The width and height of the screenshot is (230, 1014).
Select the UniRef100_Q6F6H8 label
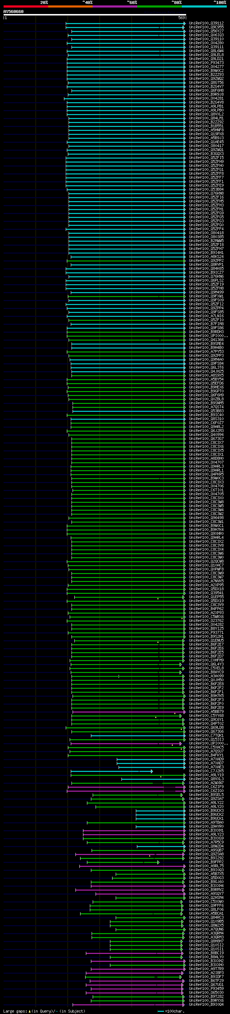(206, 91)
